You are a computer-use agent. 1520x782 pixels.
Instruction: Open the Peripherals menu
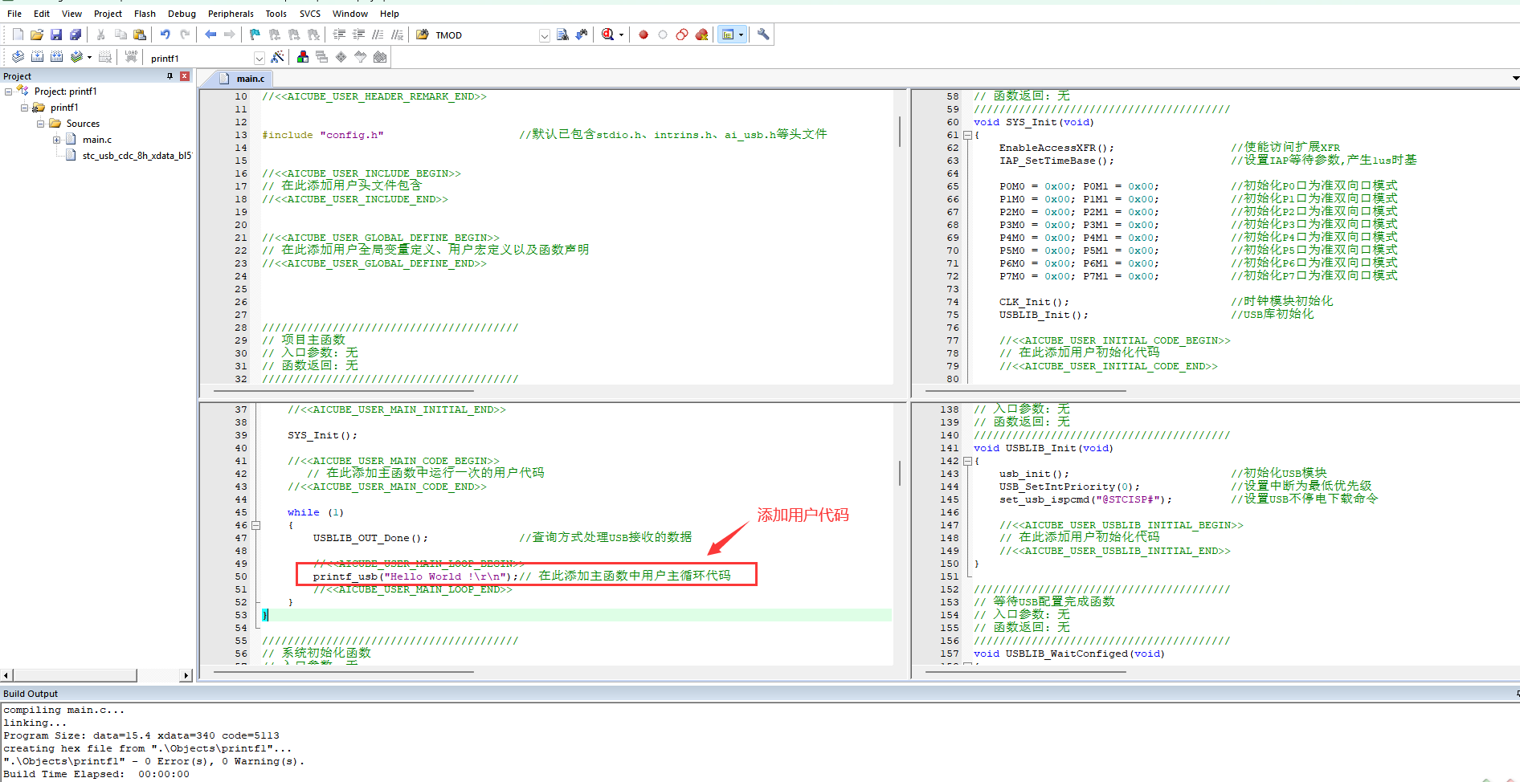point(231,14)
